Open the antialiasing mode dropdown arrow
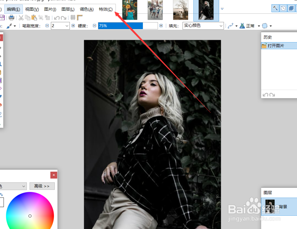This screenshot has width=297, height=229. tap(236, 26)
